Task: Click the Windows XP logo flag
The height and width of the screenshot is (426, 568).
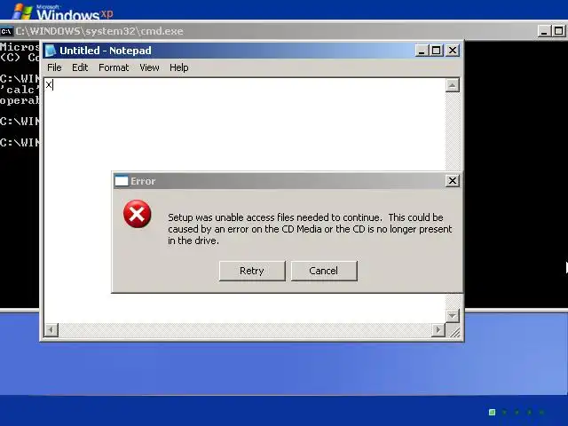Action: click(22, 11)
